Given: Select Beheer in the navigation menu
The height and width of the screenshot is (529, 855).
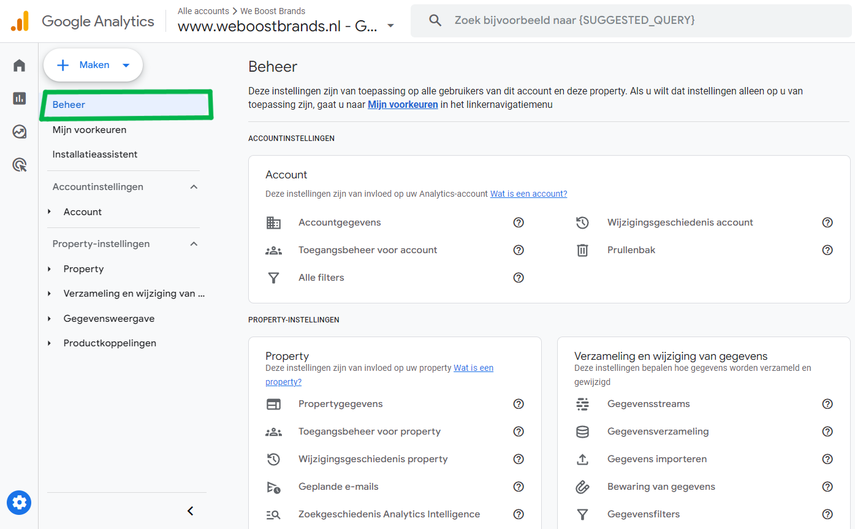Looking at the screenshot, I should (x=69, y=104).
